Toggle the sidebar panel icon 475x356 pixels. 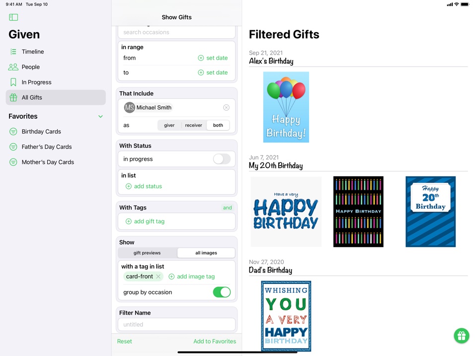point(13,17)
